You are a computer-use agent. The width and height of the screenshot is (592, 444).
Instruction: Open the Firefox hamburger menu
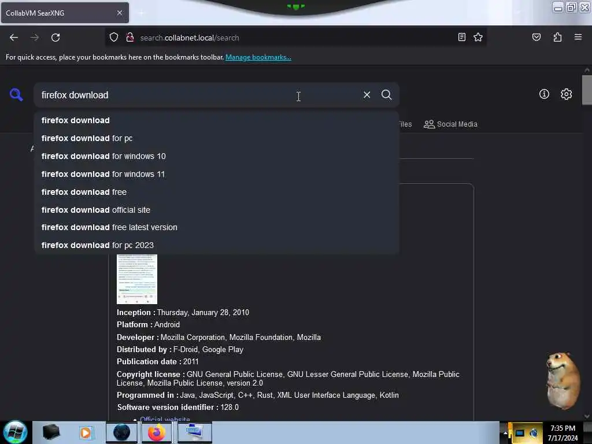pos(578,37)
